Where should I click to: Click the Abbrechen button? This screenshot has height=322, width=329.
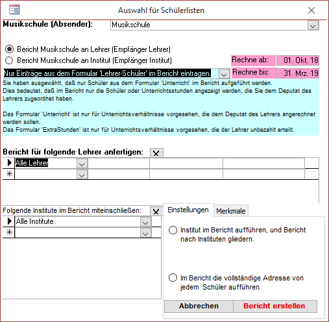click(199, 306)
